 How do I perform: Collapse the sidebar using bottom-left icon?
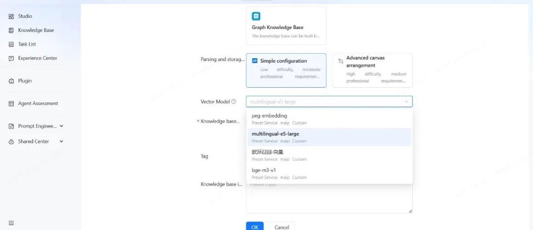coord(11,223)
